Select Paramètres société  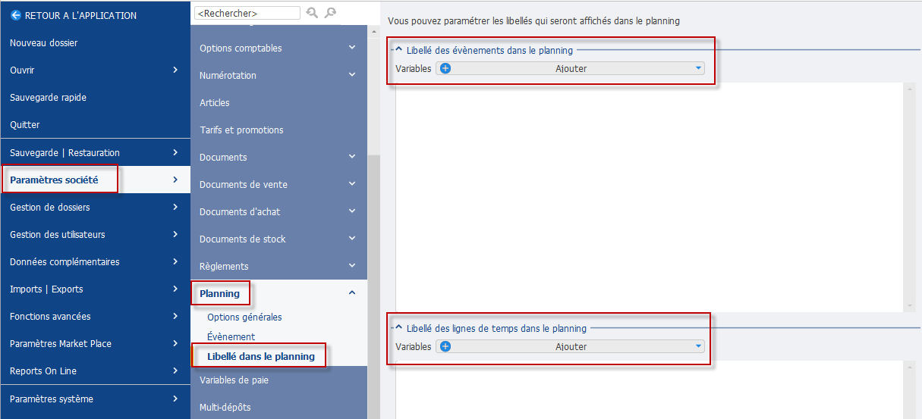(x=95, y=180)
